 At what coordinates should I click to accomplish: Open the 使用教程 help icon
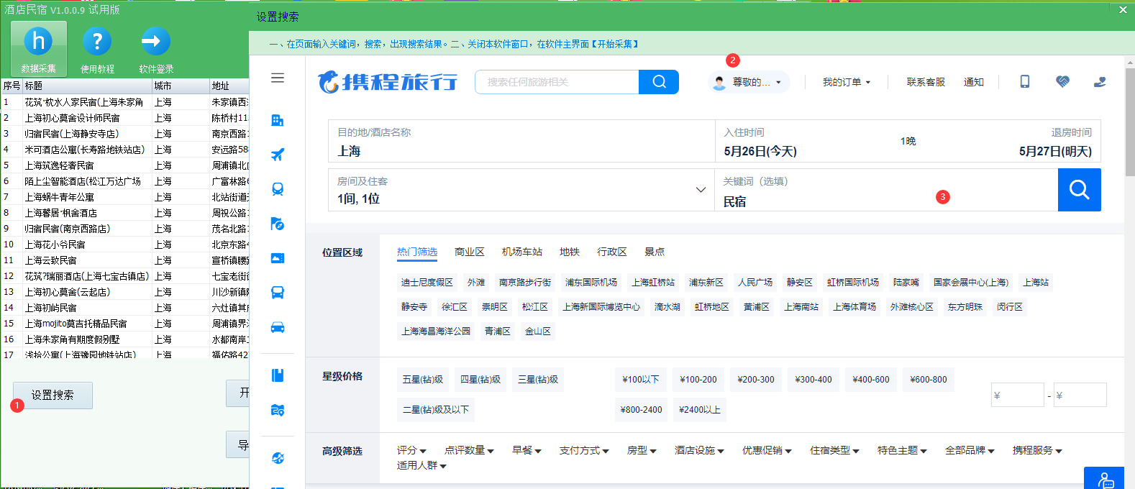[x=97, y=48]
